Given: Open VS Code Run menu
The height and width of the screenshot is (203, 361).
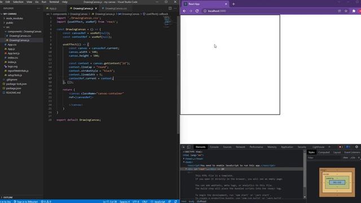Looking at the screenshot, I should (x=44, y=2).
